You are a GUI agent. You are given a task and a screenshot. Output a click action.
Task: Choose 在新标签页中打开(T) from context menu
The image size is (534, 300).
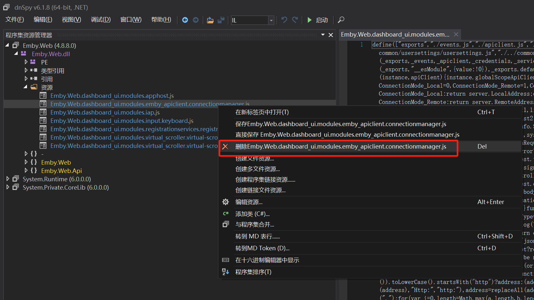click(370, 112)
